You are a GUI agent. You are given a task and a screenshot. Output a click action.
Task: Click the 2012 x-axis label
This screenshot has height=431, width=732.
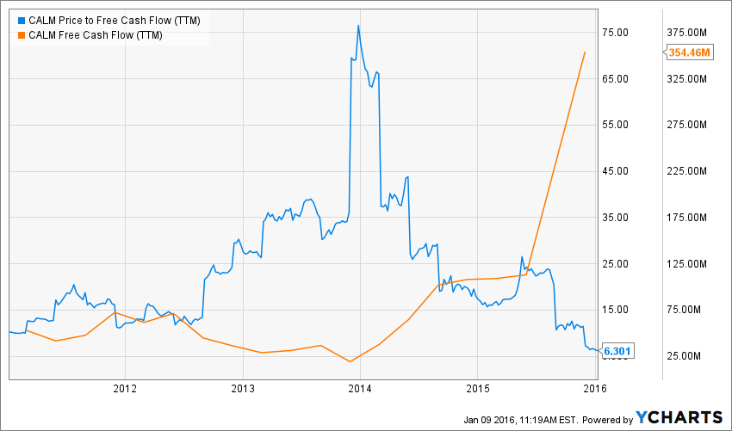click(x=125, y=389)
